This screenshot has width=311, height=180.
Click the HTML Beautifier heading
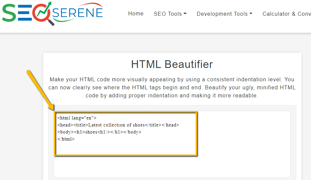pyautogui.click(x=172, y=64)
